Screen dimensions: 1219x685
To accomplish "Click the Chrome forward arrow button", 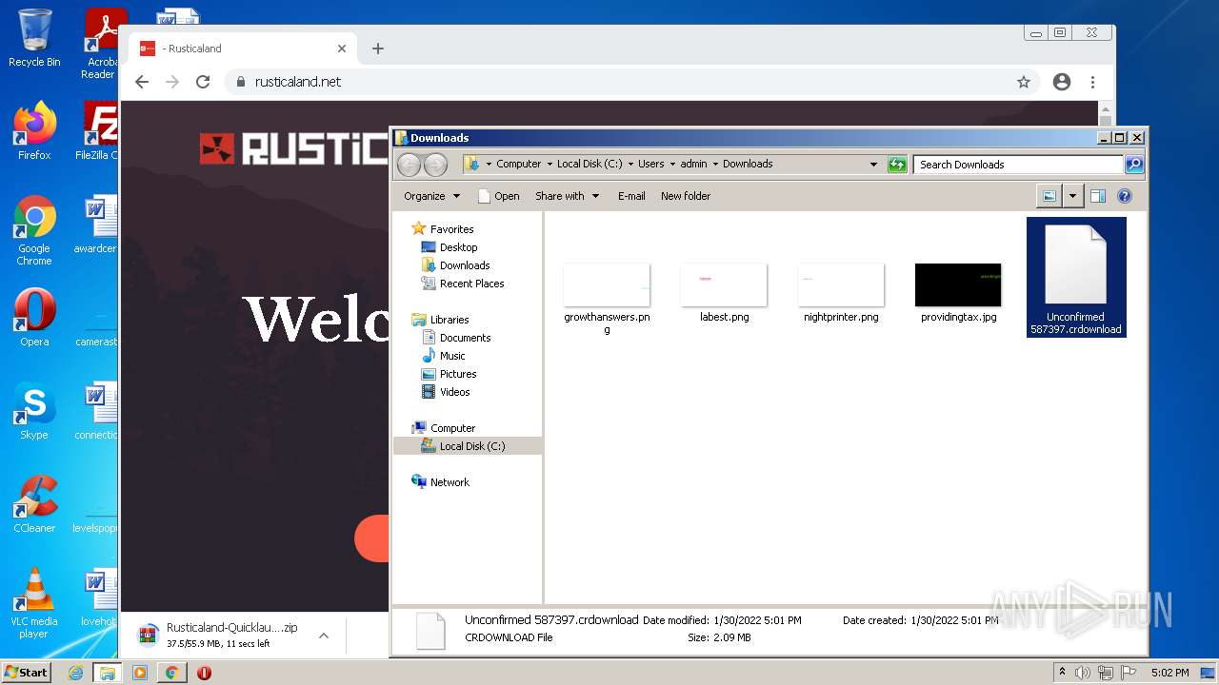I will point(172,82).
